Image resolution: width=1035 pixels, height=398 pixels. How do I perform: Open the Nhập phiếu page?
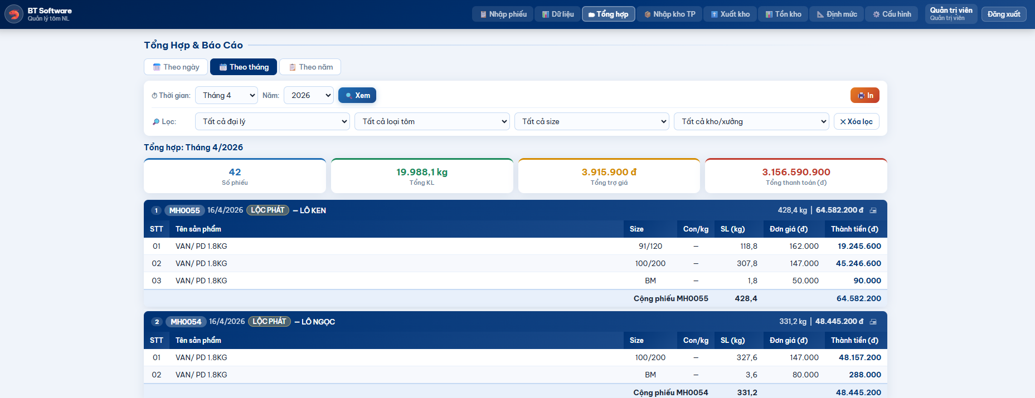coord(503,14)
